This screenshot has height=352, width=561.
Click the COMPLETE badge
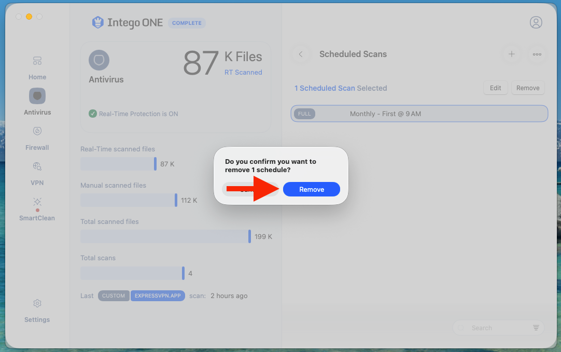tap(187, 23)
